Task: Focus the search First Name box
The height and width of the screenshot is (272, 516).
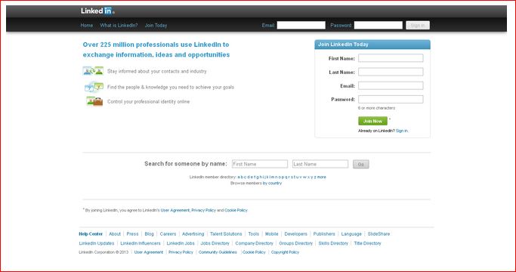Action: (260, 164)
